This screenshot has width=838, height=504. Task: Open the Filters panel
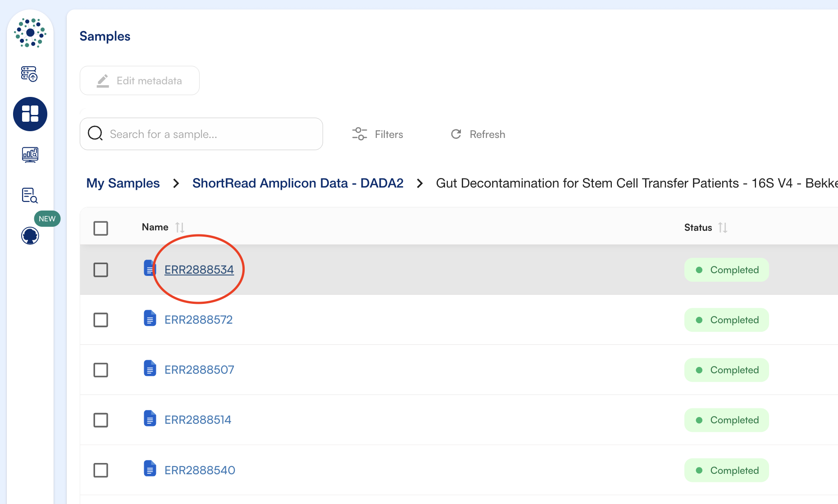pos(378,134)
